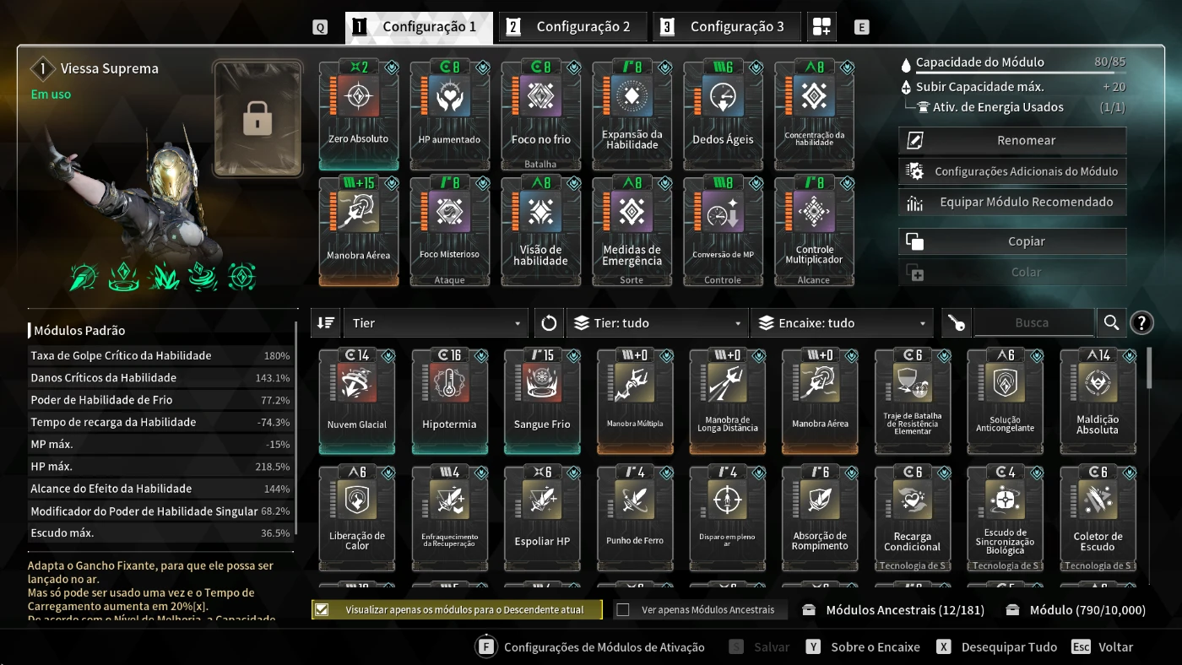The width and height of the screenshot is (1182, 665).
Task: Switch to Configuração 3 tab
Action: (727, 27)
